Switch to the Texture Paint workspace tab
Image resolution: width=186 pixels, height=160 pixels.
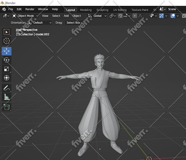tap(140, 10)
